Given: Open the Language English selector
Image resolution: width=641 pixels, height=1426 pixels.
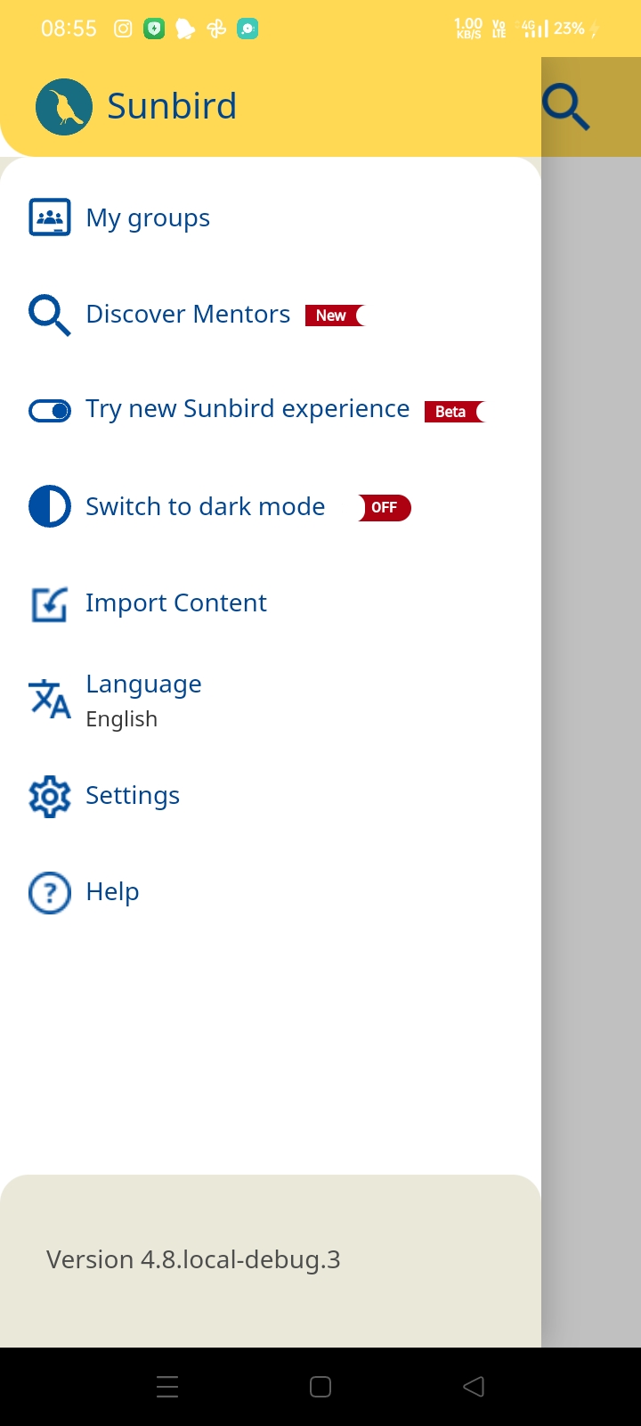Looking at the screenshot, I should coord(143,701).
